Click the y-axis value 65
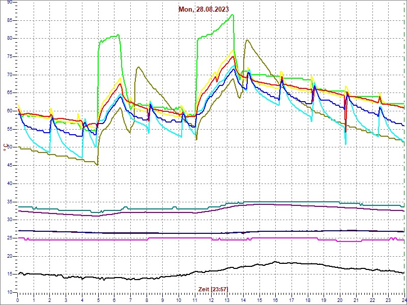This screenshot has width=407, height=305. point(10,93)
